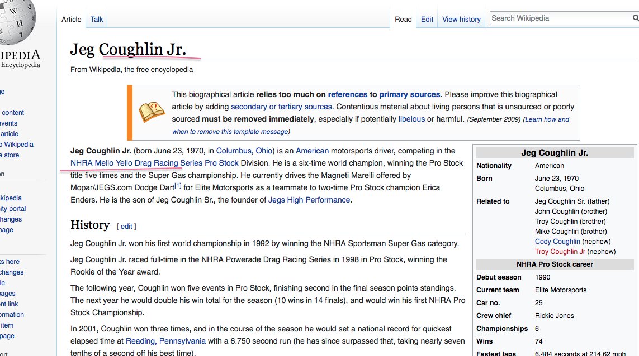Click the article title Jeg Coughlin Jr.
The image size is (639, 356).
pyautogui.click(x=129, y=49)
